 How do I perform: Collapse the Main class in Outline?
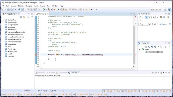click(x=140, y=50)
